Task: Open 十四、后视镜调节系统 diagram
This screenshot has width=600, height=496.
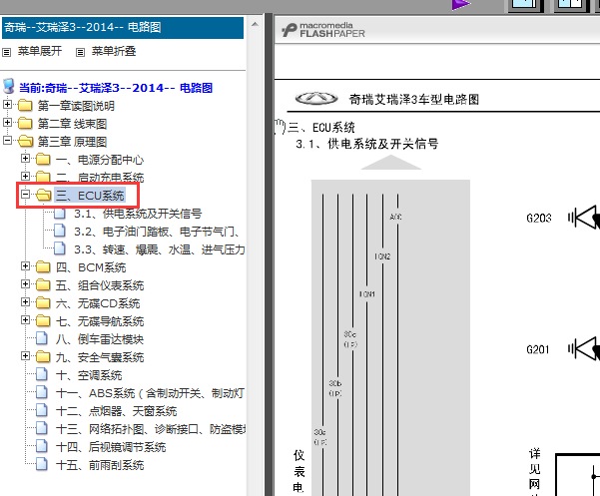Action: (x=111, y=447)
